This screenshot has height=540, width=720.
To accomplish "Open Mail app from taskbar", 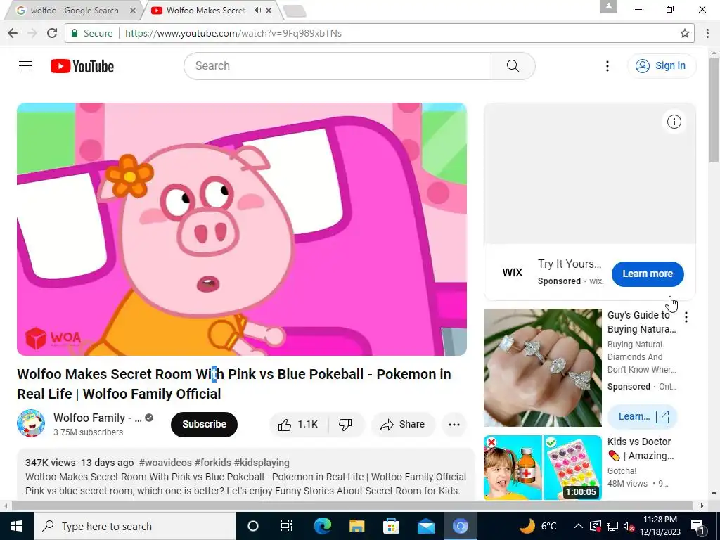I will (x=425, y=526).
